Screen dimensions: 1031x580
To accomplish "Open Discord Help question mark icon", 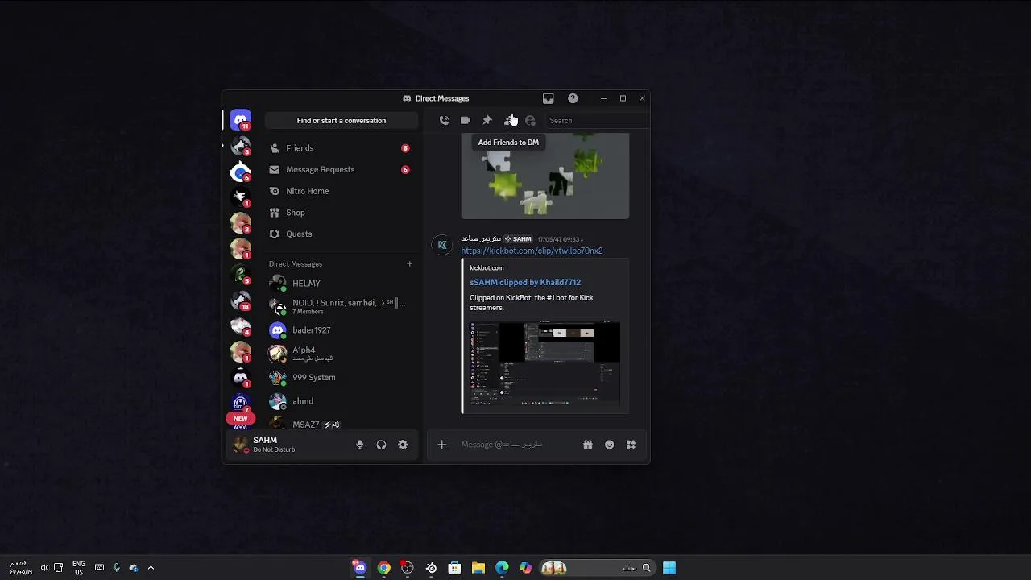I will (x=573, y=98).
